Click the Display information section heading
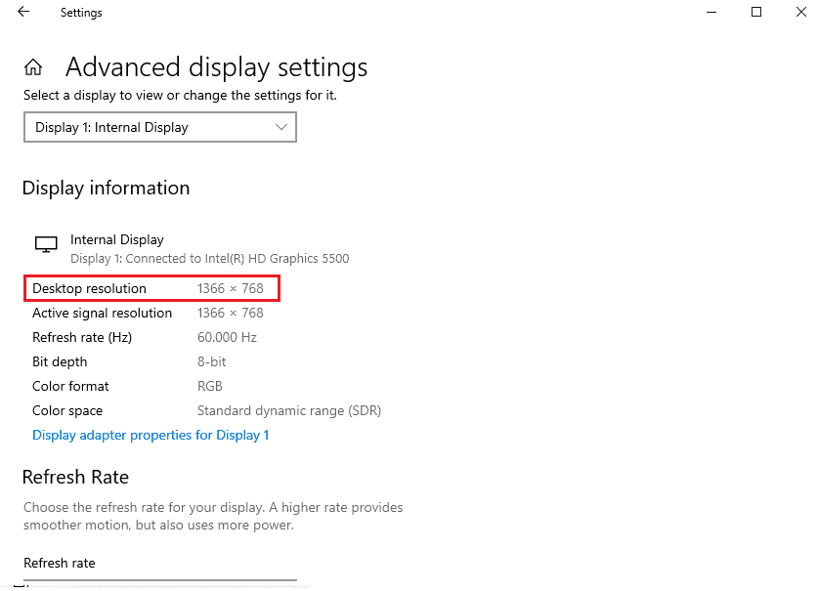The image size is (818, 591). [x=106, y=189]
